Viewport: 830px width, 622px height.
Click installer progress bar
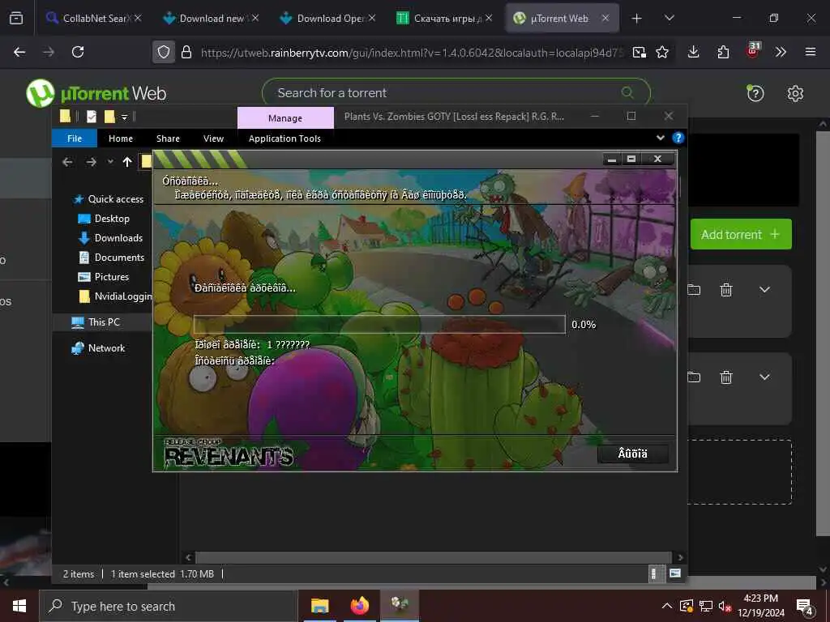pyautogui.click(x=379, y=324)
